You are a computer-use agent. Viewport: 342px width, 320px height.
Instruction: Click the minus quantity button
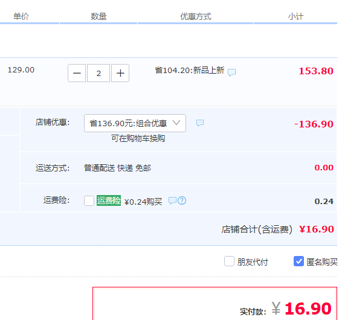77,73
